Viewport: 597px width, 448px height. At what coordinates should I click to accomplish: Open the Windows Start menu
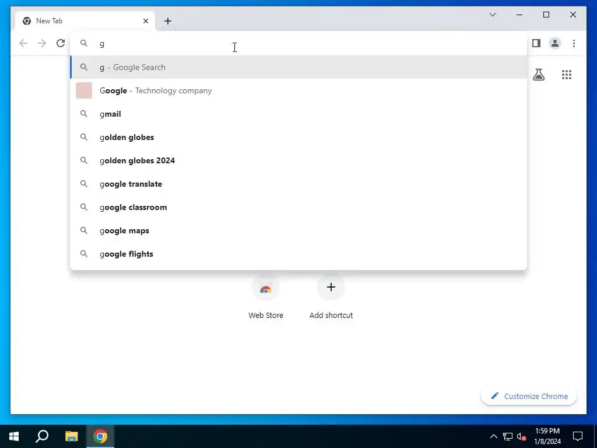[14, 436]
